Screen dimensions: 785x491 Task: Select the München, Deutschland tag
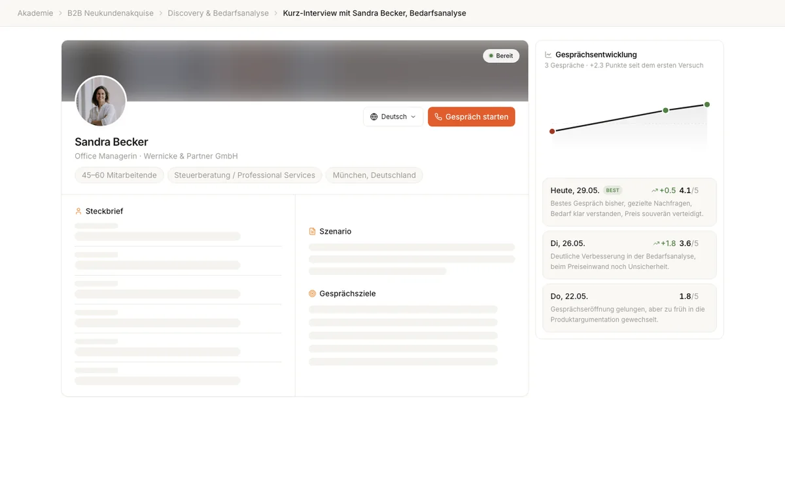374,175
